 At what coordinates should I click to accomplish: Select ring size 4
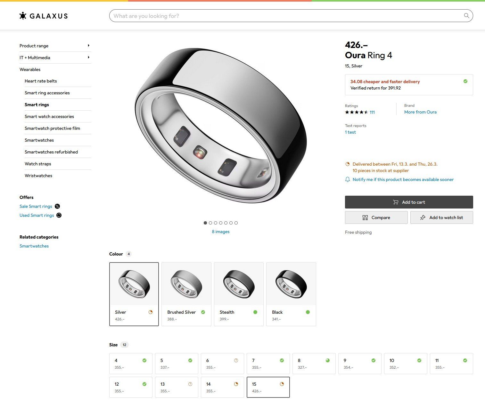[x=131, y=364]
